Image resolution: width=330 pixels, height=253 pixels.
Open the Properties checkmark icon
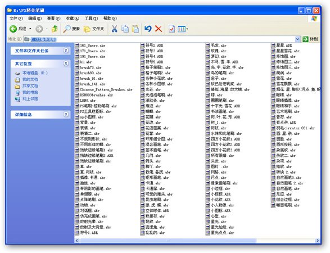click(x=171, y=29)
